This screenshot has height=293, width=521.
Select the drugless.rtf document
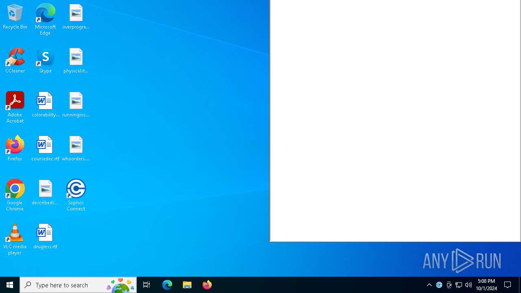[45, 237]
